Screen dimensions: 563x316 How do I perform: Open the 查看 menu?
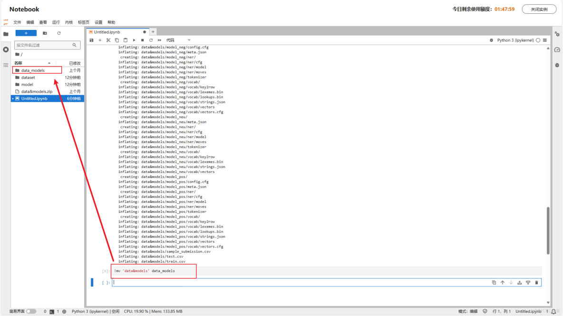(43, 22)
